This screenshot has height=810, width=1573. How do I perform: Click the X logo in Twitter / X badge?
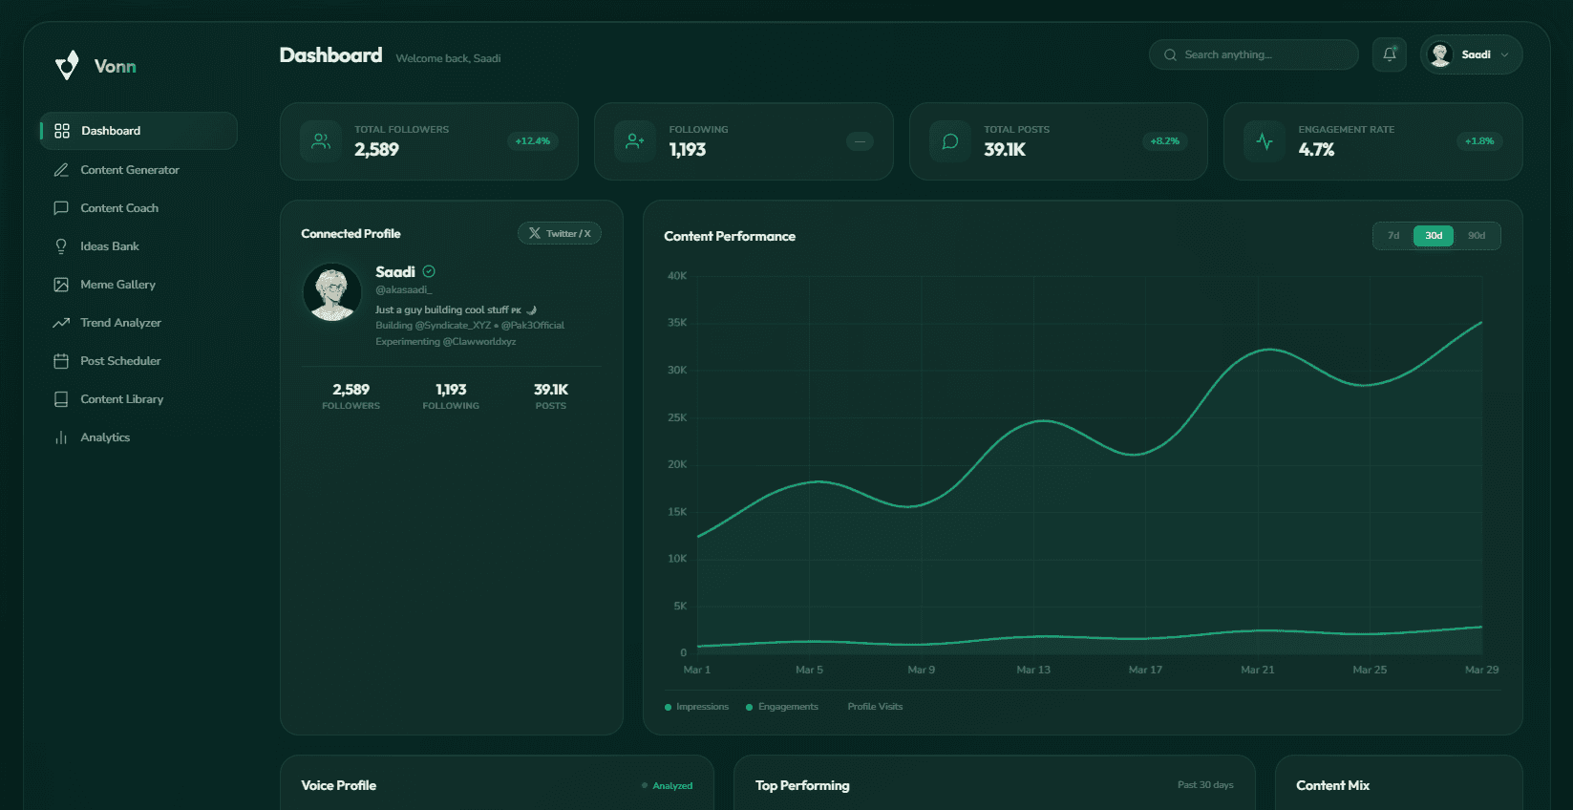535,233
